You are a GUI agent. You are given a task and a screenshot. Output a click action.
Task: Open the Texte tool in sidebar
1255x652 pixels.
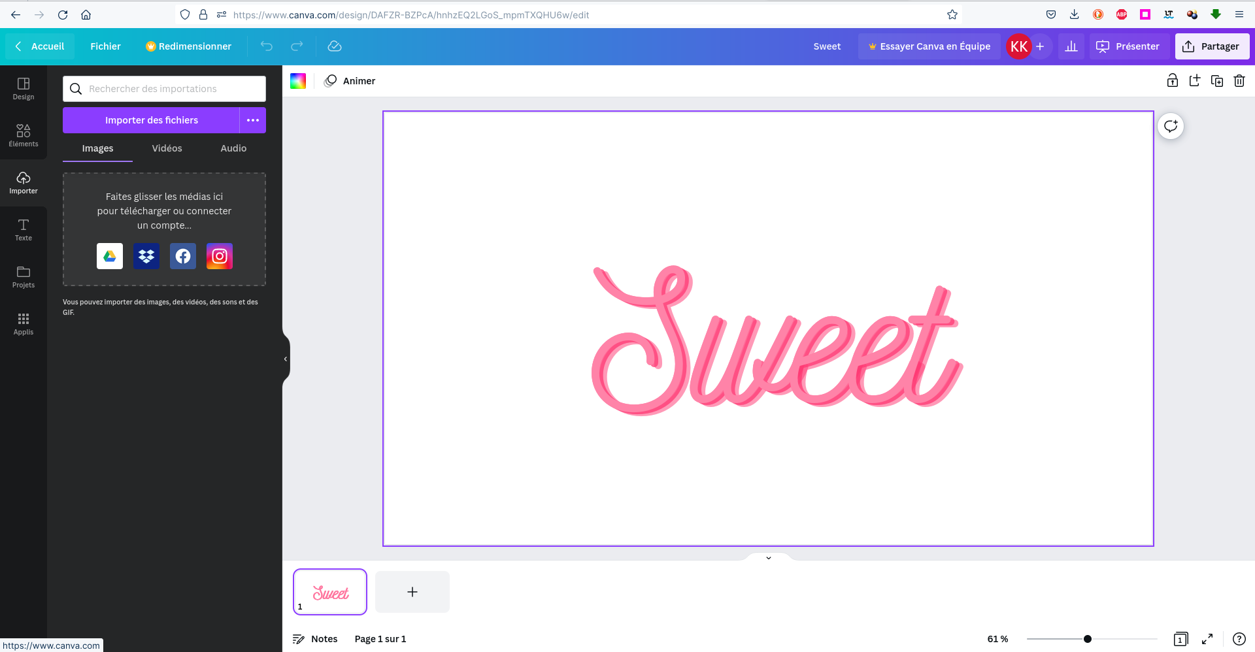(x=24, y=229)
